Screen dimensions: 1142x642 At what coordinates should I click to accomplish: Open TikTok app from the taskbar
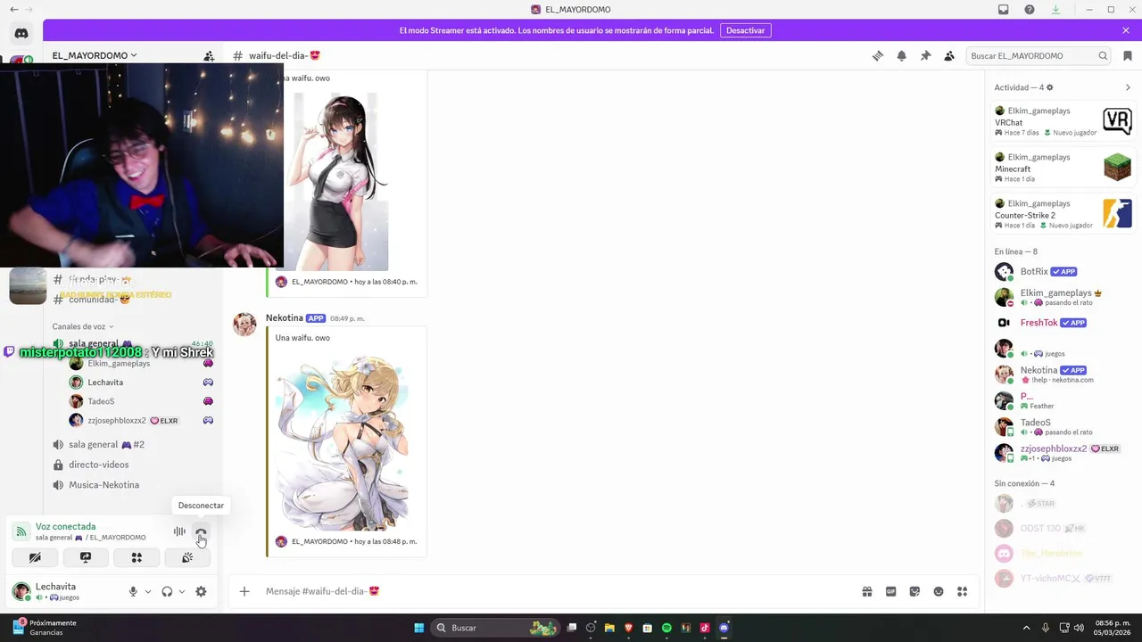pos(705,628)
